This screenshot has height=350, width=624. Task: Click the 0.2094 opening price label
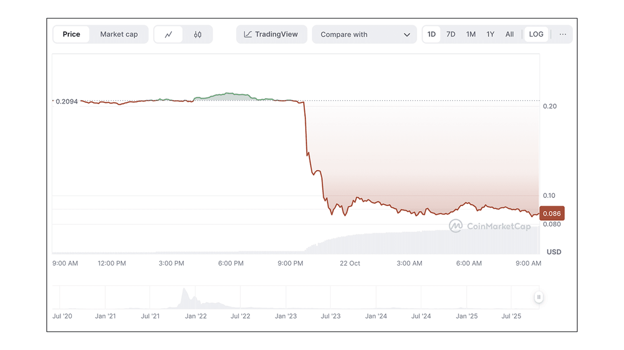[x=66, y=102]
